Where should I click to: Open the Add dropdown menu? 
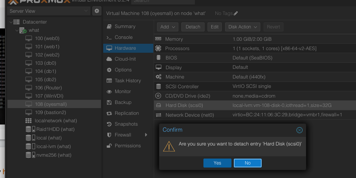[168, 27]
